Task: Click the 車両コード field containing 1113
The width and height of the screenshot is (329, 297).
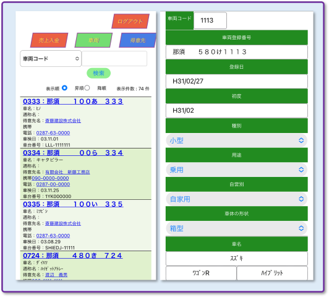Action: tap(210, 20)
